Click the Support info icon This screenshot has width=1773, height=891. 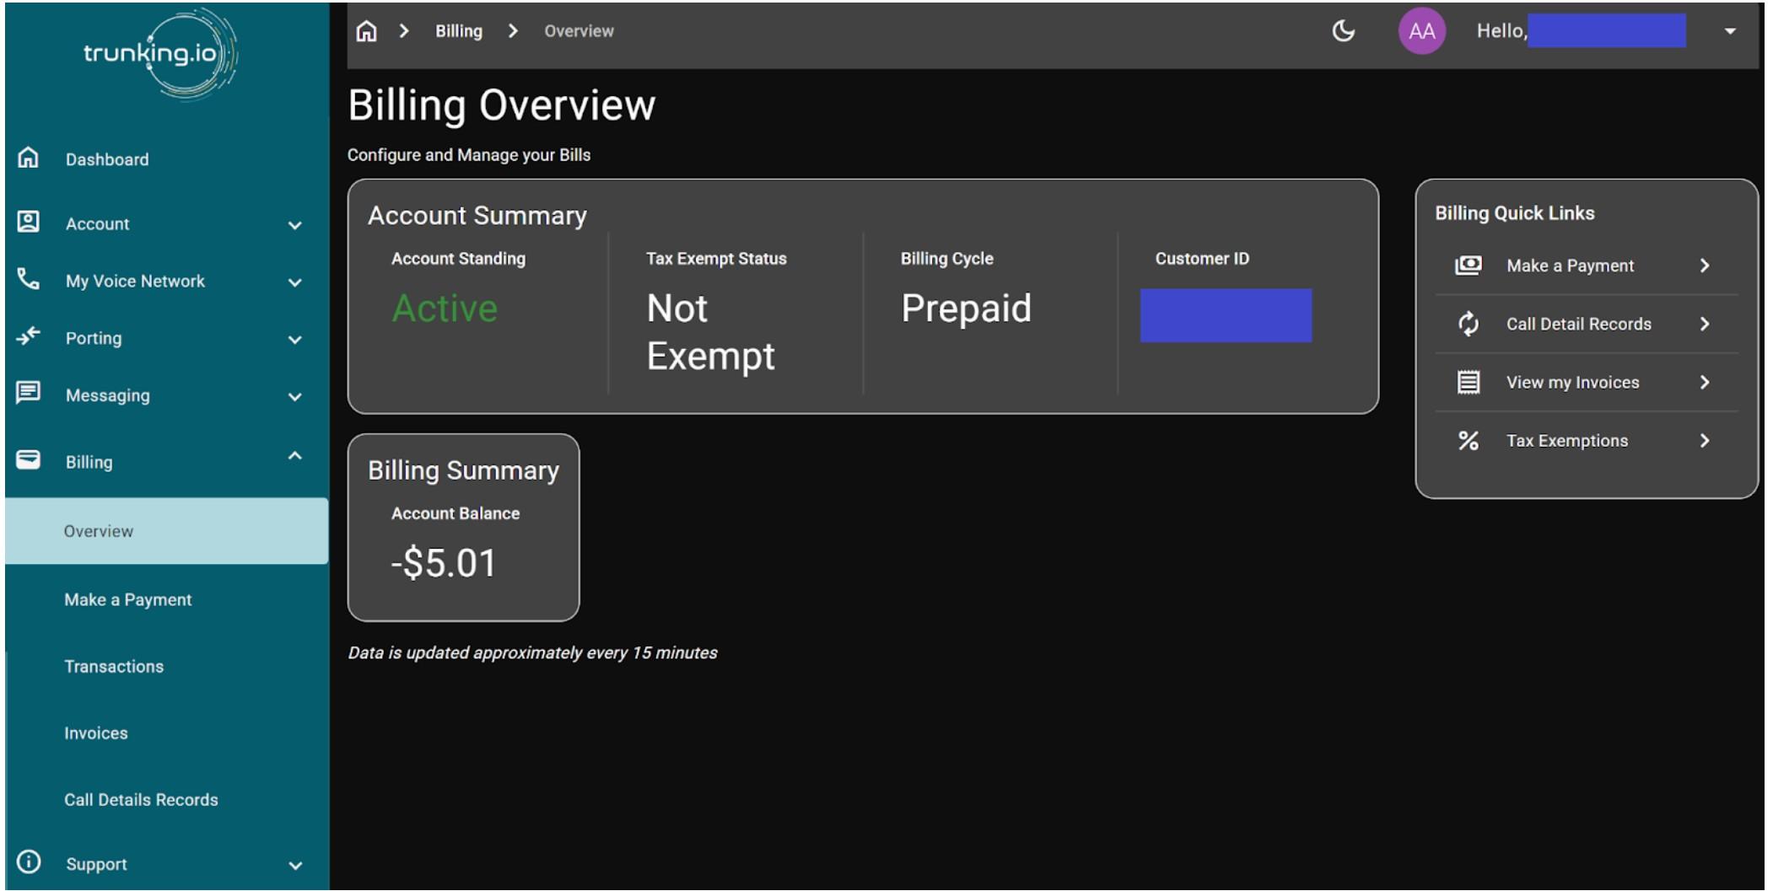point(29,862)
